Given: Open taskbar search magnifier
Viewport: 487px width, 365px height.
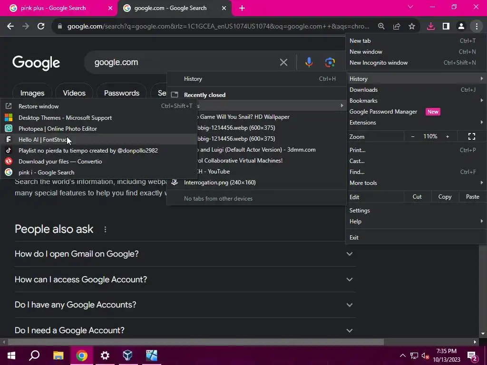Looking at the screenshot, I should [x=34, y=355].
